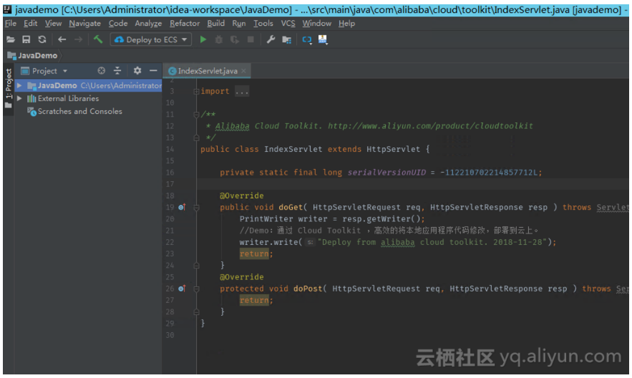Open the File menu
Image resolution: width=632 pixels, height=378 pixels.
(x=11, y=24)
